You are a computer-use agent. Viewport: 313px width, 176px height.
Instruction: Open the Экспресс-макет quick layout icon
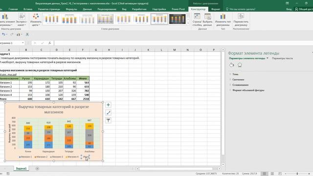point(22,17)
